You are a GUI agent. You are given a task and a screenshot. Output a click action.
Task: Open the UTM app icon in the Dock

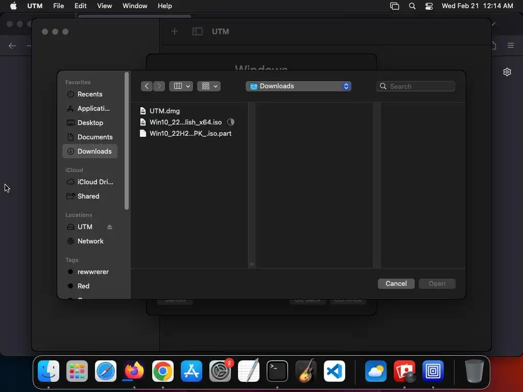433,371
